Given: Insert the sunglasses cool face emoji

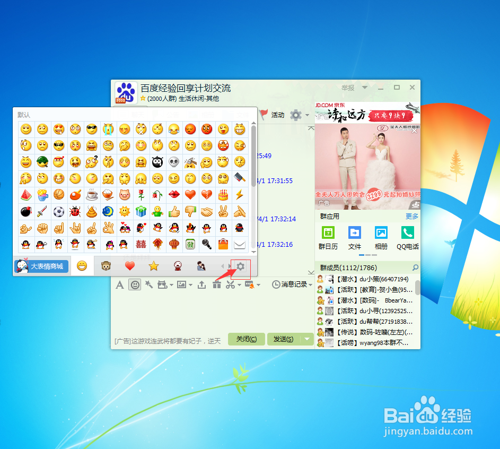Looking at the screenshot, I should tap(92, 129).
